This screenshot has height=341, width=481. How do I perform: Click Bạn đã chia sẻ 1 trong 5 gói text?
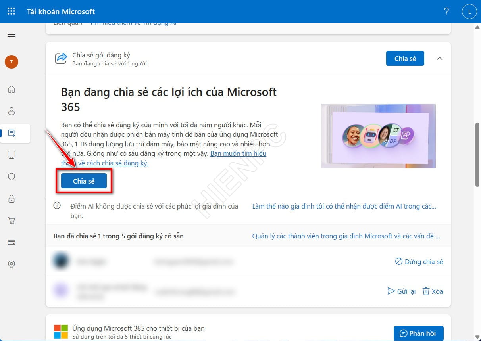tap(119, 236)
